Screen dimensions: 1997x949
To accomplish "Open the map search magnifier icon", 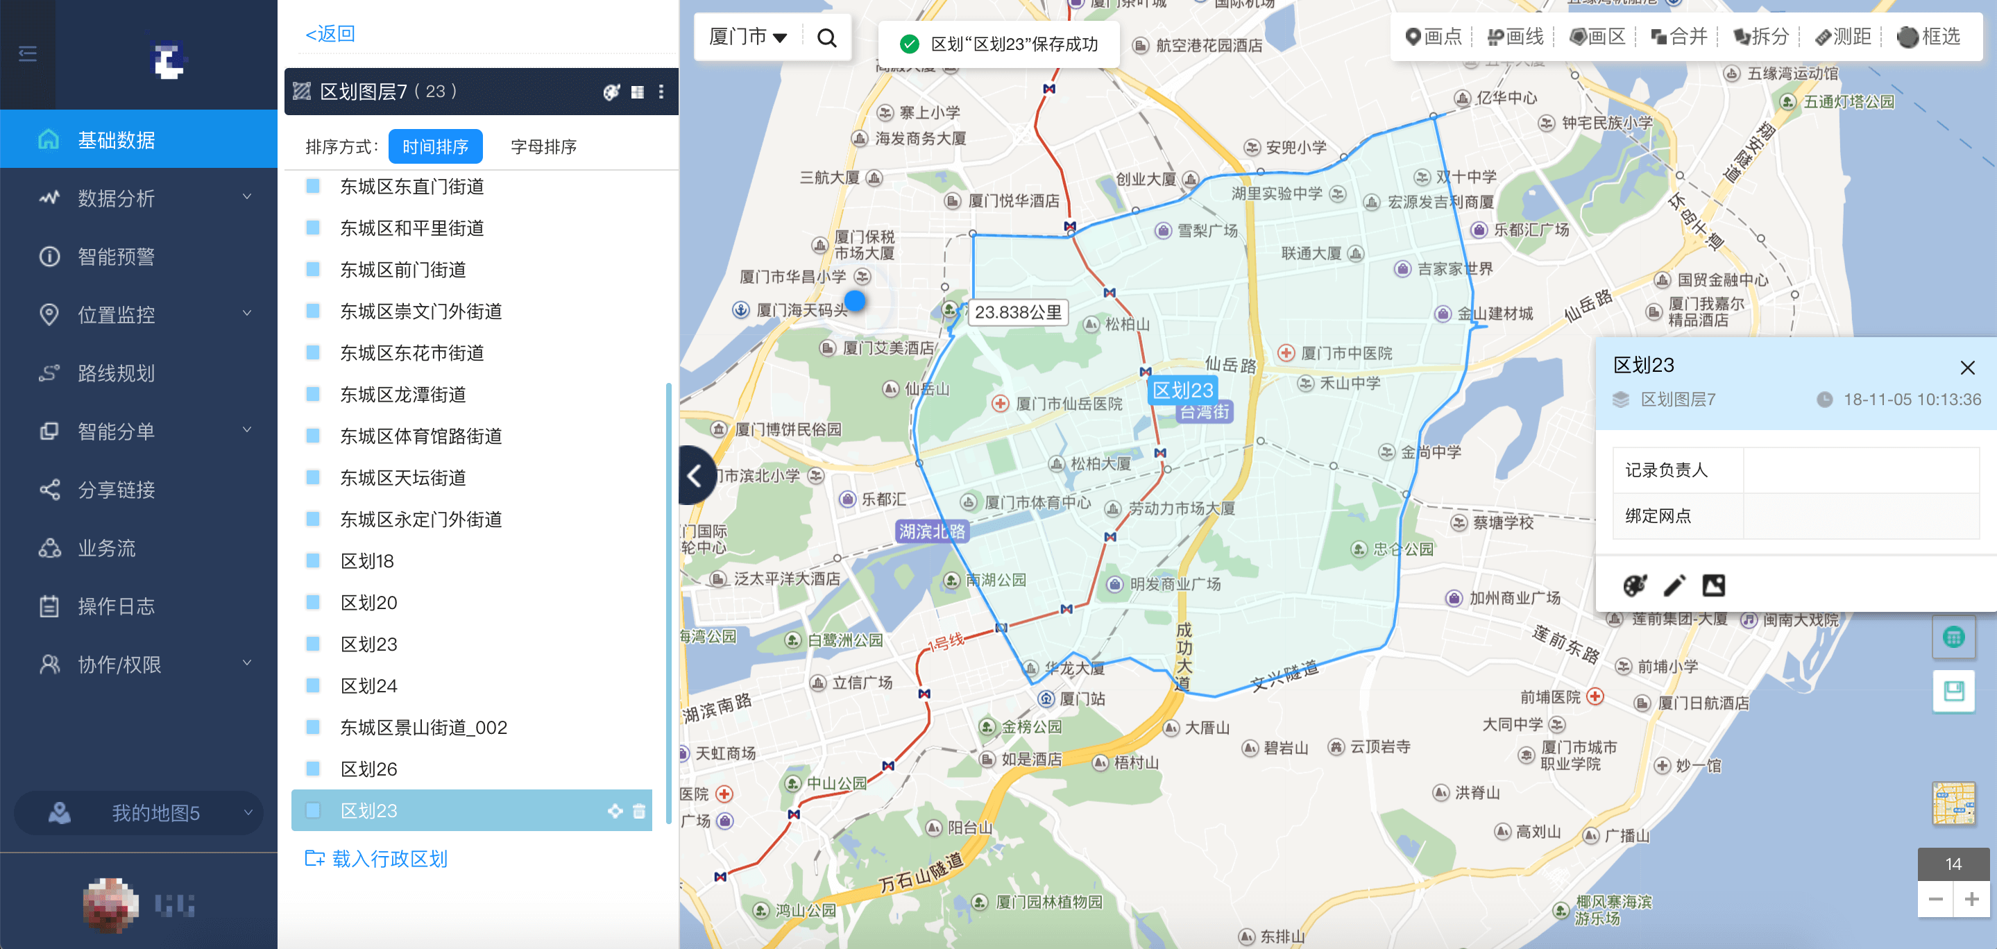I will click(x=826, y=37).
